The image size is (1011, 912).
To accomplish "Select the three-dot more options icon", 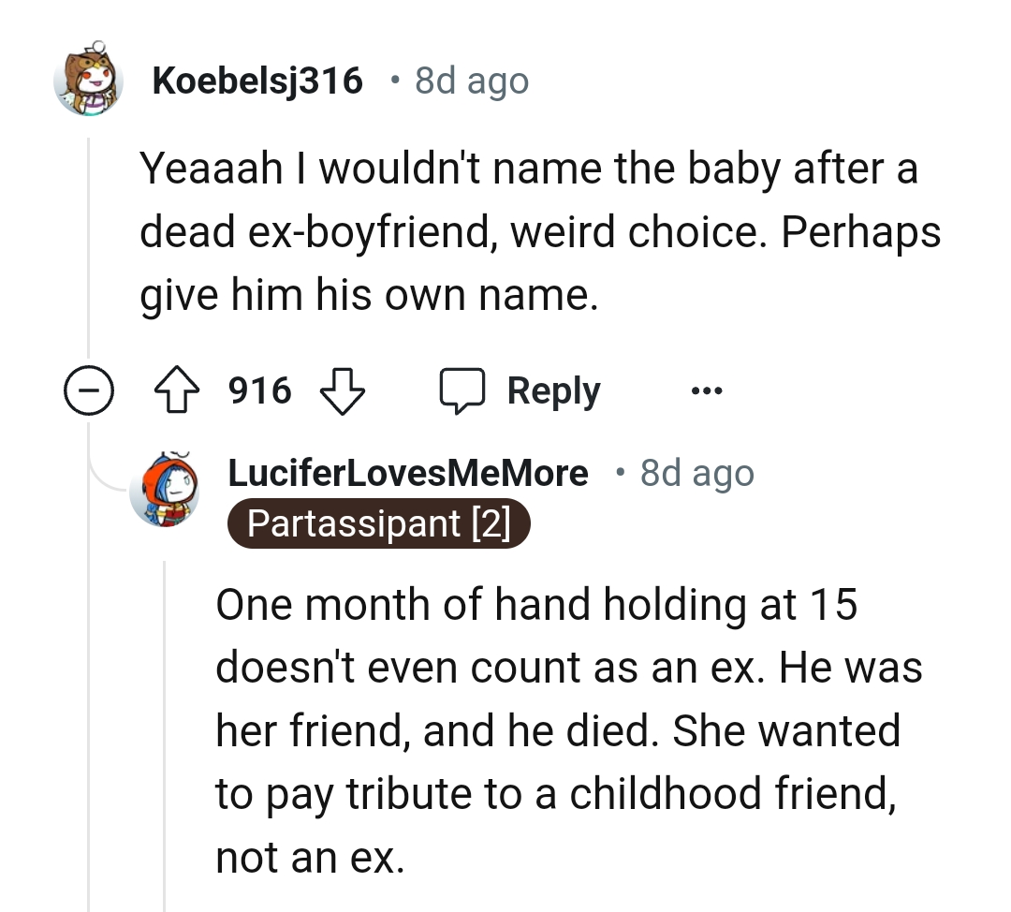I will coord(707,390).
